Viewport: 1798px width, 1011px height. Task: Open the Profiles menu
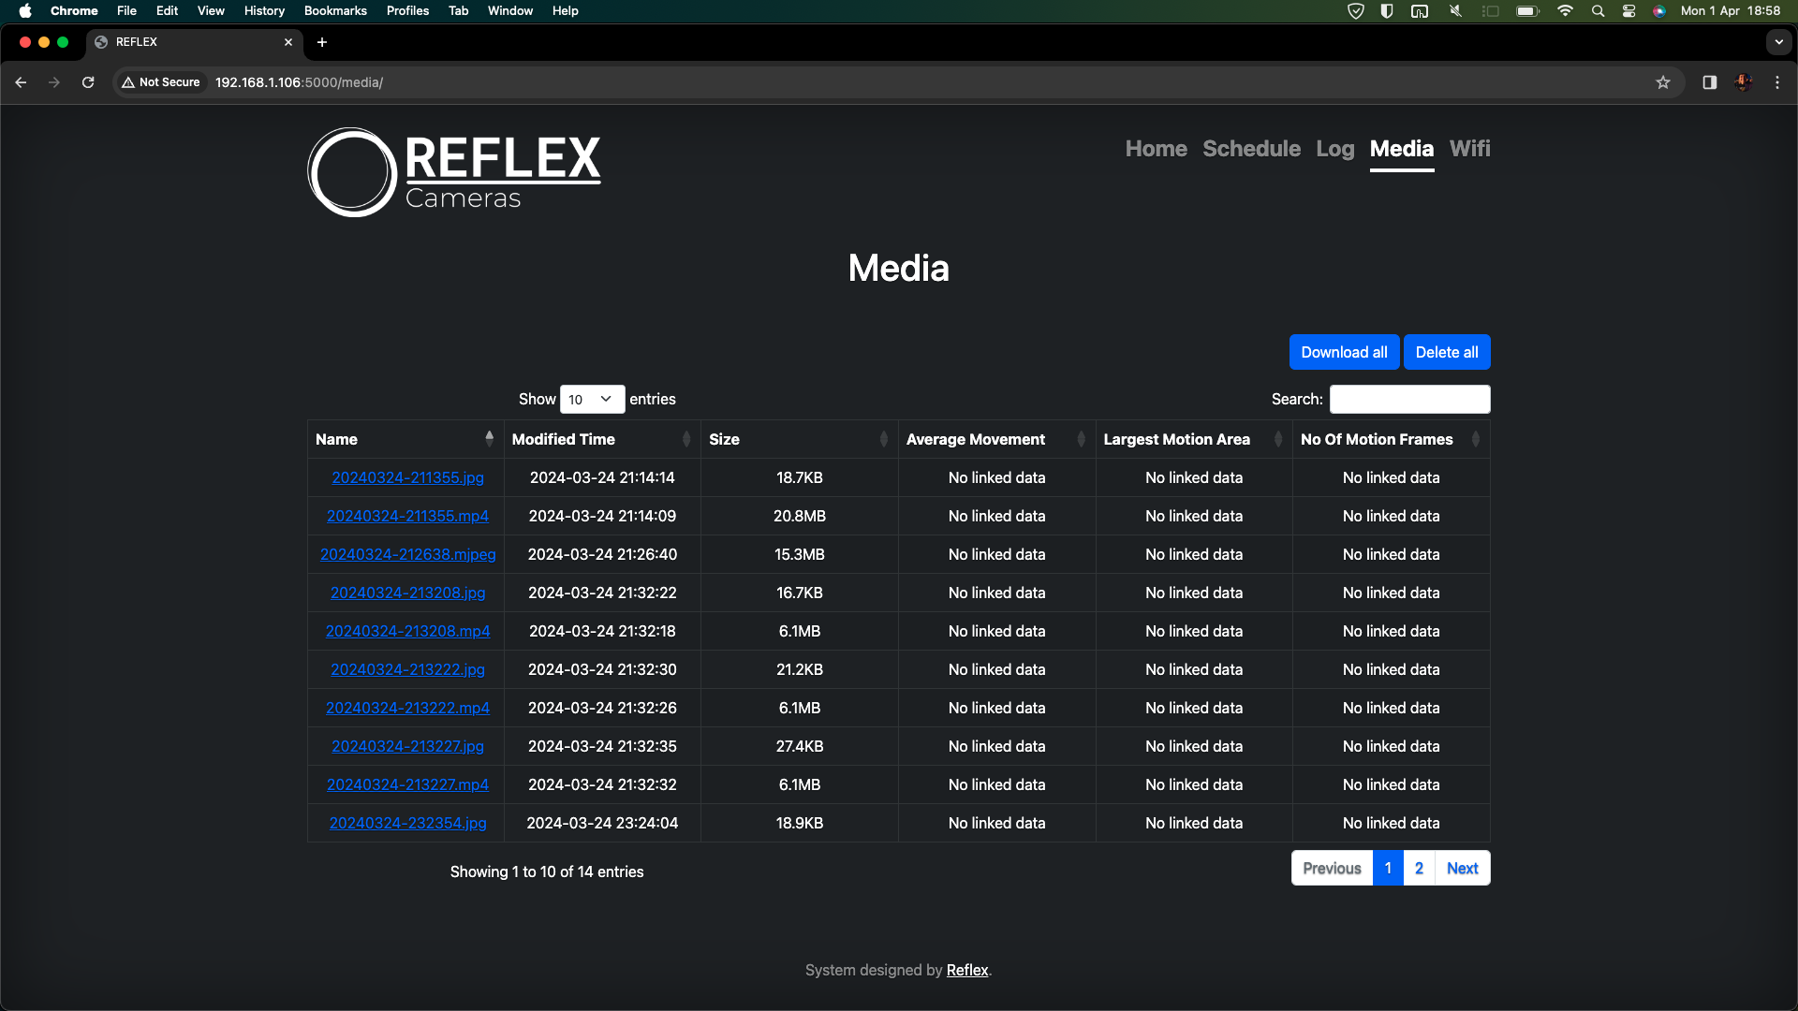pyautogui.click(x=407, y=11)
